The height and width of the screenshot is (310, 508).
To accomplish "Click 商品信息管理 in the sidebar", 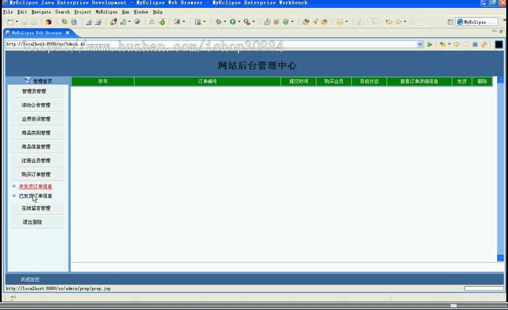I will [x=36, y=147].
